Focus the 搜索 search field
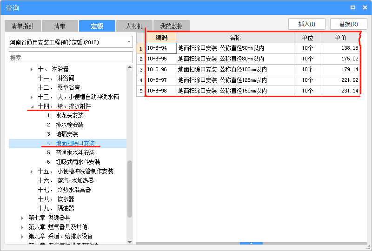Viewport: 372px width, 251px height. click(71, 58)
